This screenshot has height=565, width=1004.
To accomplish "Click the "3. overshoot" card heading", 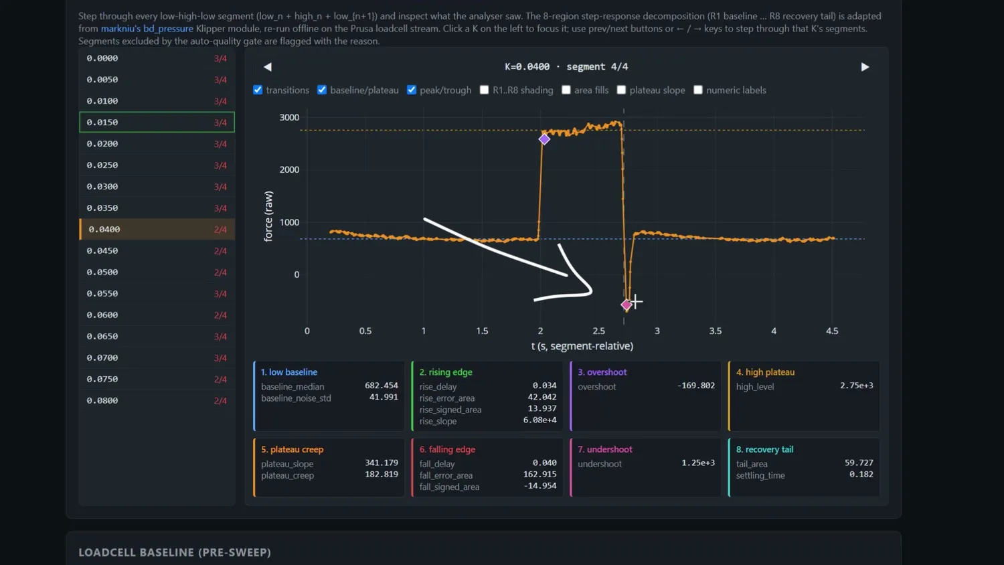I will point(602,372).
